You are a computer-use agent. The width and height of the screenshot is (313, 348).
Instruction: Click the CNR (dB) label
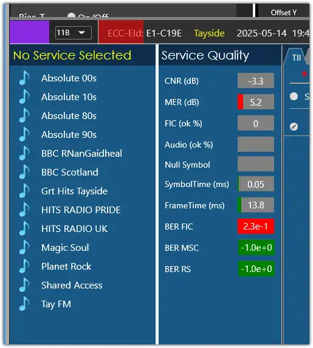[x=182, y=81]
